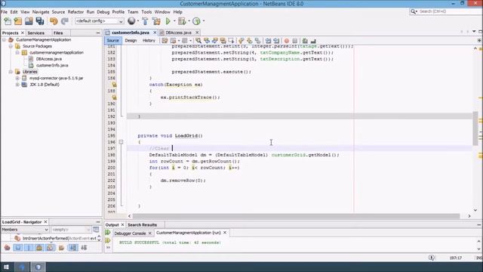
Task: Run the project with green play icon
Action: click(168, 21)
